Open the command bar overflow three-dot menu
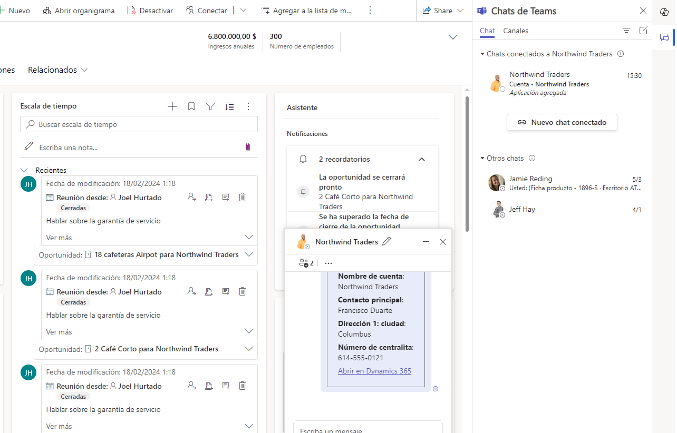This screenshot has height=433, width=677. tap(370, 11)
